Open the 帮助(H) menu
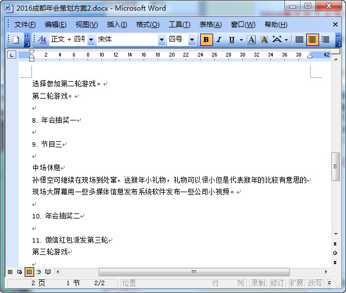This screenshot has height=293, width=346. pyautogui.click(x=276, y=25)
